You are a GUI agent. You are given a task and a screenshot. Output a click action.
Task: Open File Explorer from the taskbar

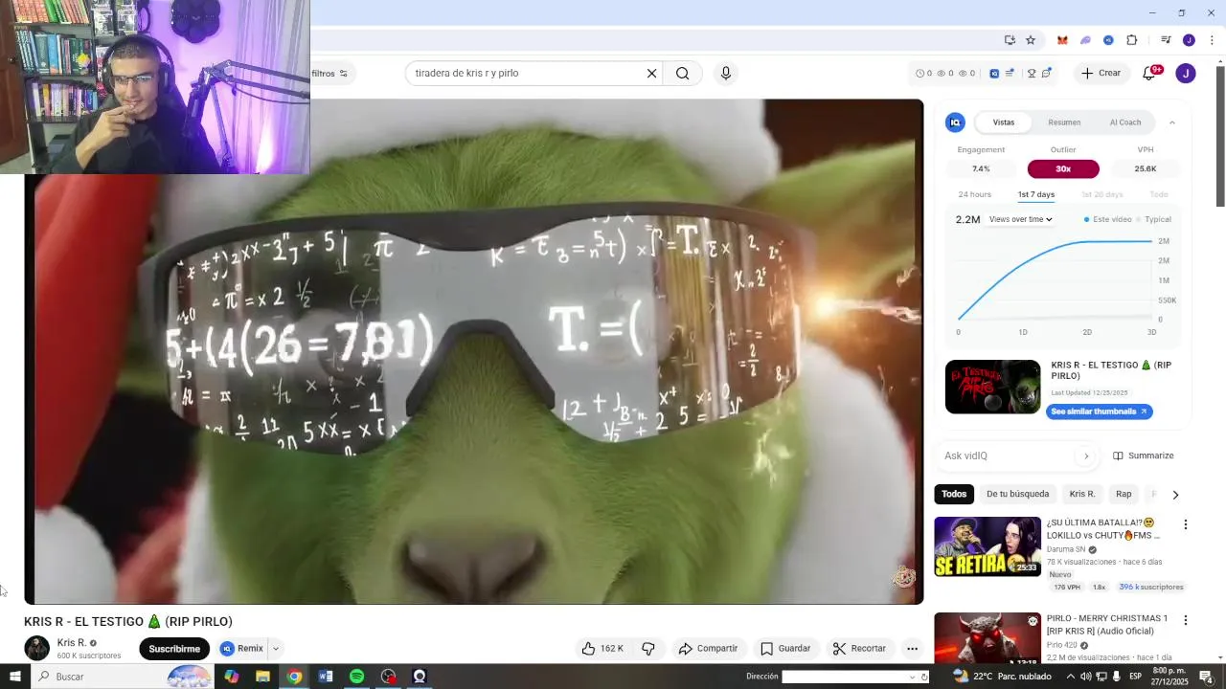tap(262, 677)
